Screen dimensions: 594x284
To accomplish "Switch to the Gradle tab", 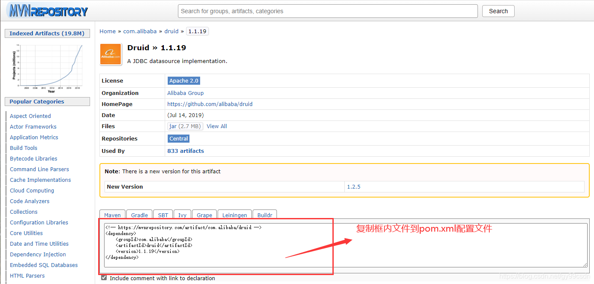I will (x=140, y=215).
